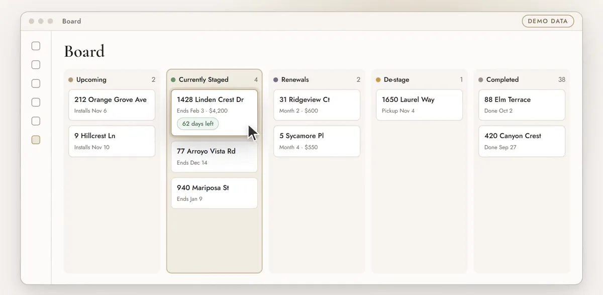Click the text Ends Dec 14

point(192,163)
